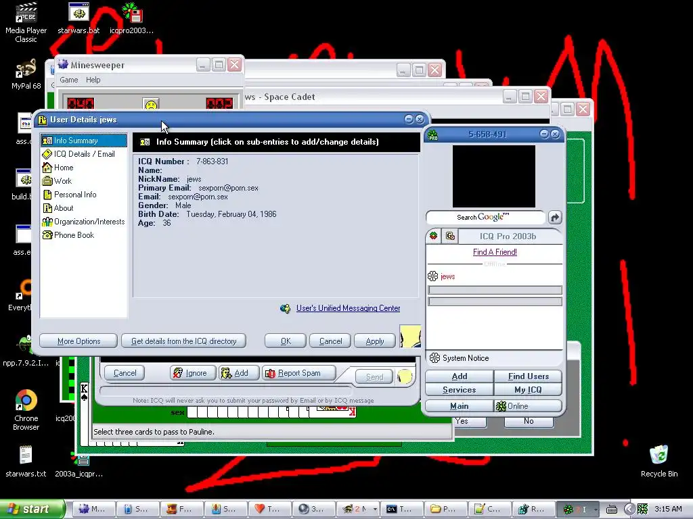Click the Google search go arrow
This screenshot has width=693, height=519.
tap(555, 217)
